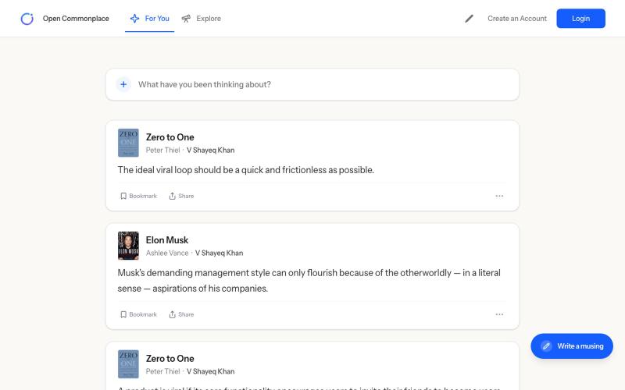Switch to the Explore tab
This screenshot has height=390, width=625.
click(201, 19)
